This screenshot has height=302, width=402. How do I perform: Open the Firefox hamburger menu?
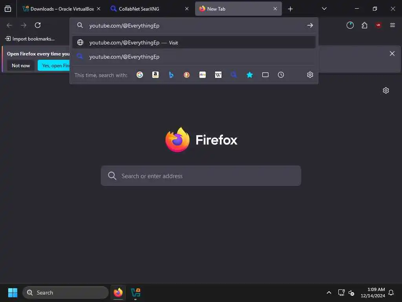393,25
